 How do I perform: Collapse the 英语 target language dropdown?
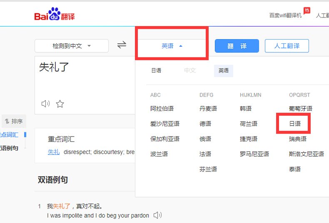(x=172, y=46)
